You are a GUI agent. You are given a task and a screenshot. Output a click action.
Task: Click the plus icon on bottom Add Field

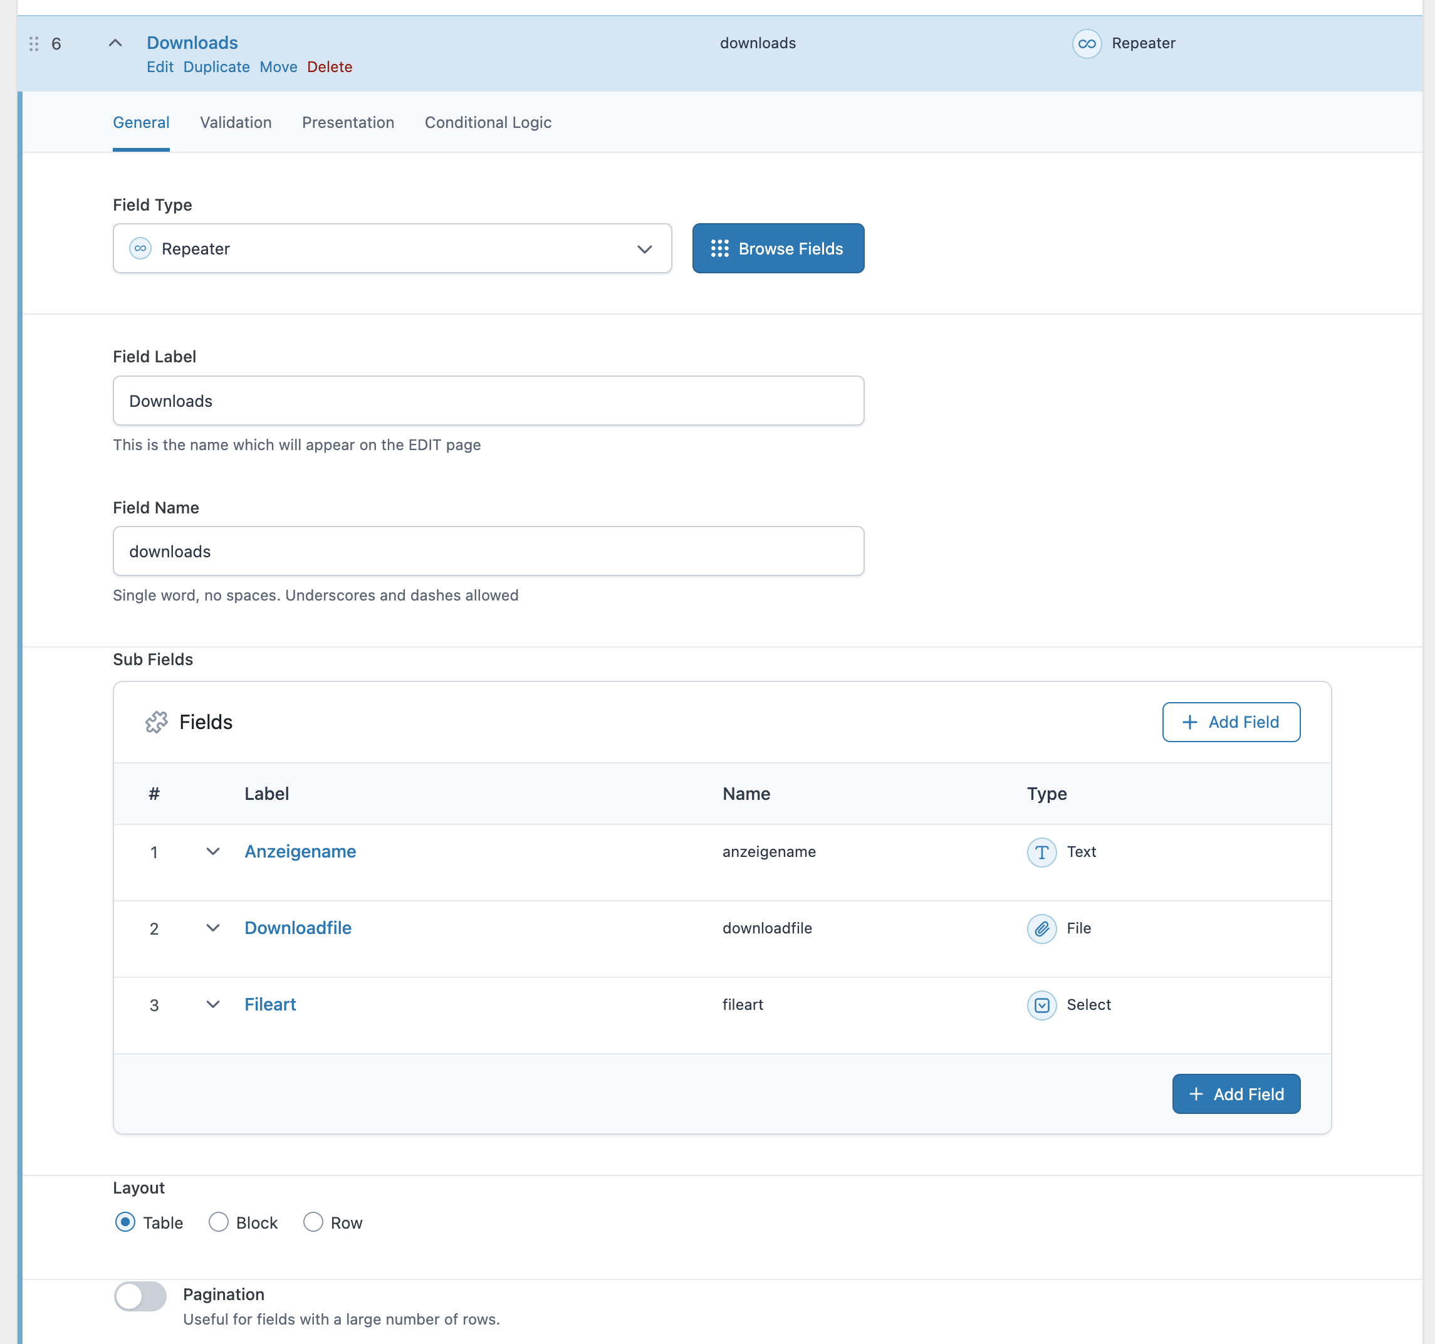1196,1094
